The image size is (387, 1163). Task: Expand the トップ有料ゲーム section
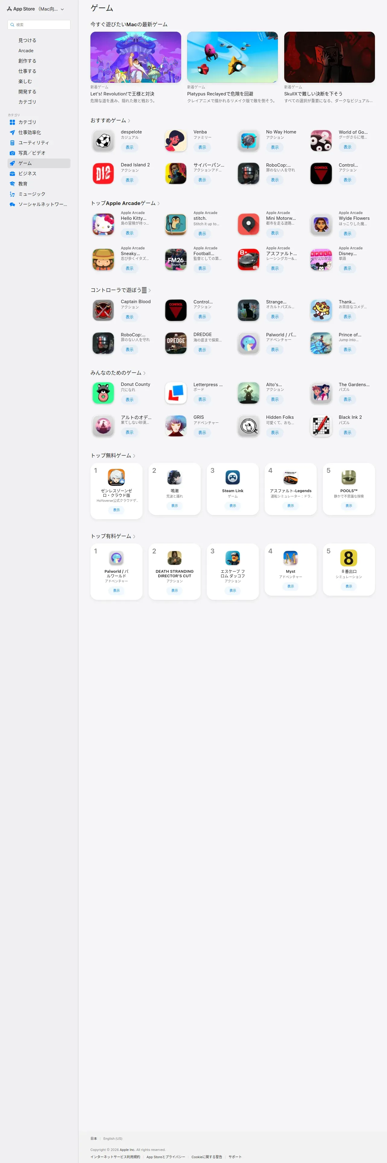(134, 536)
